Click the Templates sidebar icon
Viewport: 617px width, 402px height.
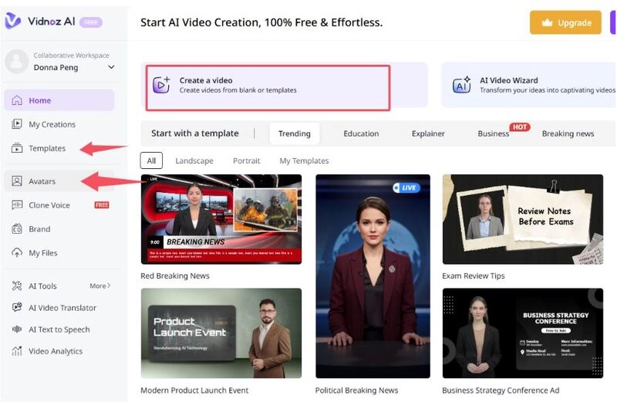(17, 148)
